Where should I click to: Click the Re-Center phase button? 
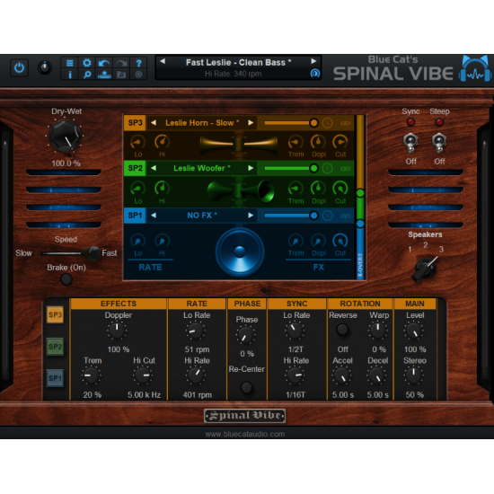(x=246, y=387)
